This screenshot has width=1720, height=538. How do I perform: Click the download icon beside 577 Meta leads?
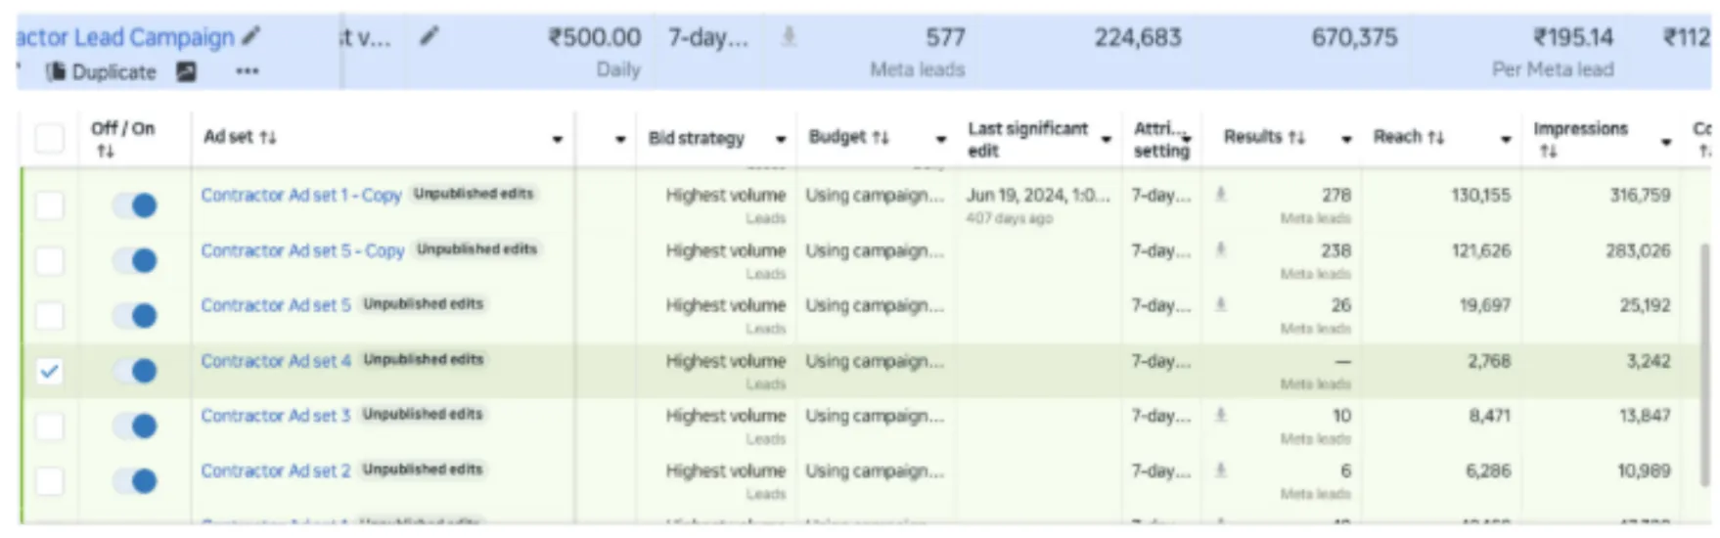(x=789, y=37)
